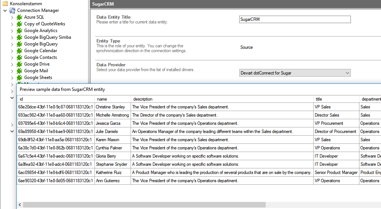Click the Azure SQL connection icon
The width and height of the screenshot is (381, 209).
(x=20, y=17)
